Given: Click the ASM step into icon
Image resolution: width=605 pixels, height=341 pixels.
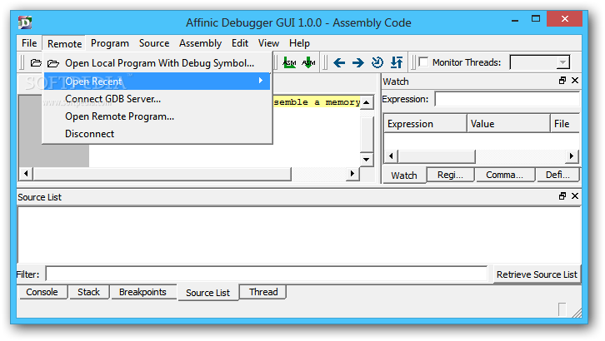Looking at the screenshot, I should coord(308,62).
